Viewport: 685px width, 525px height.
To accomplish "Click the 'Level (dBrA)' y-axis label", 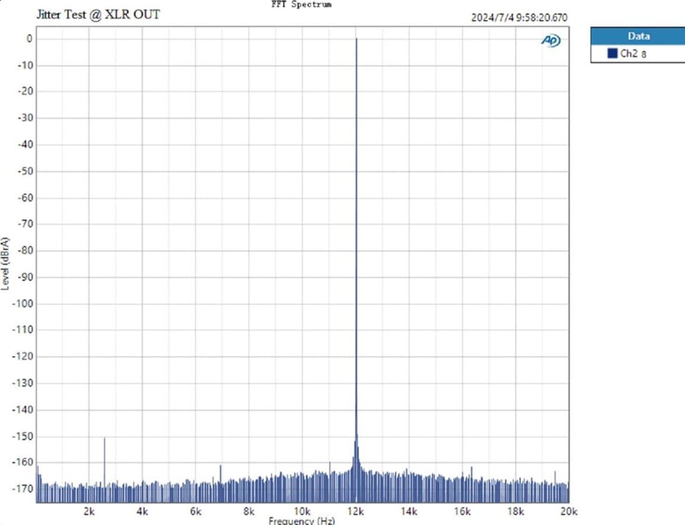I will click(x=5, y=263).
